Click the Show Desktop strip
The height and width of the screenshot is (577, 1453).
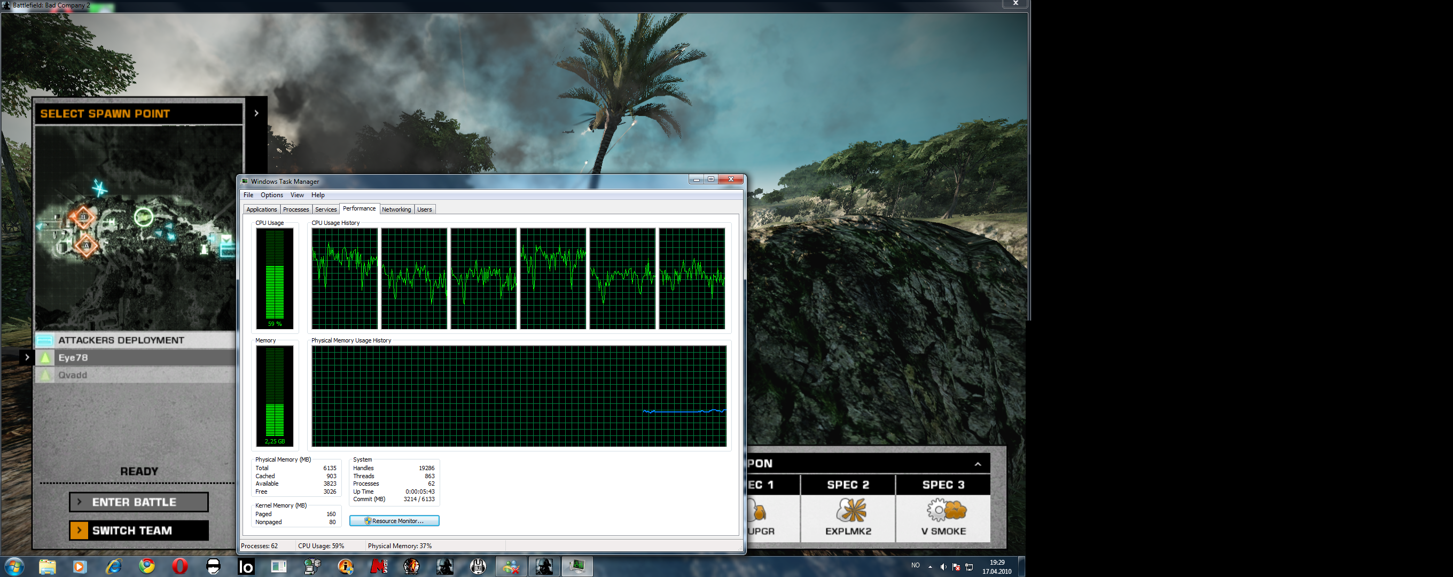1021,567
